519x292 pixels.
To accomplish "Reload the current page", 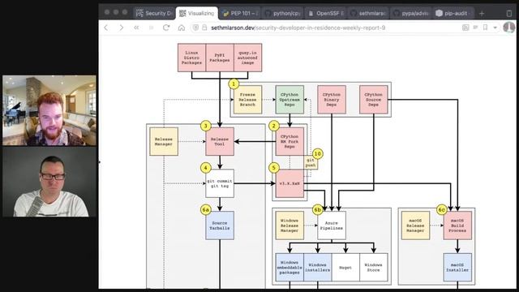I will tap(166, 28).
